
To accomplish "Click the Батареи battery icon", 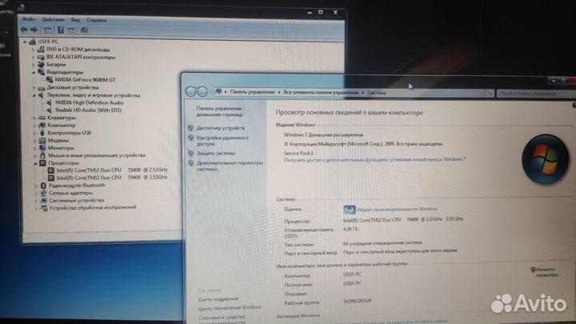I will point(41,65).
